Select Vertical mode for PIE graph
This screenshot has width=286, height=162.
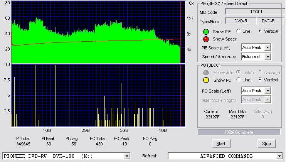click(x=260, y=31)
